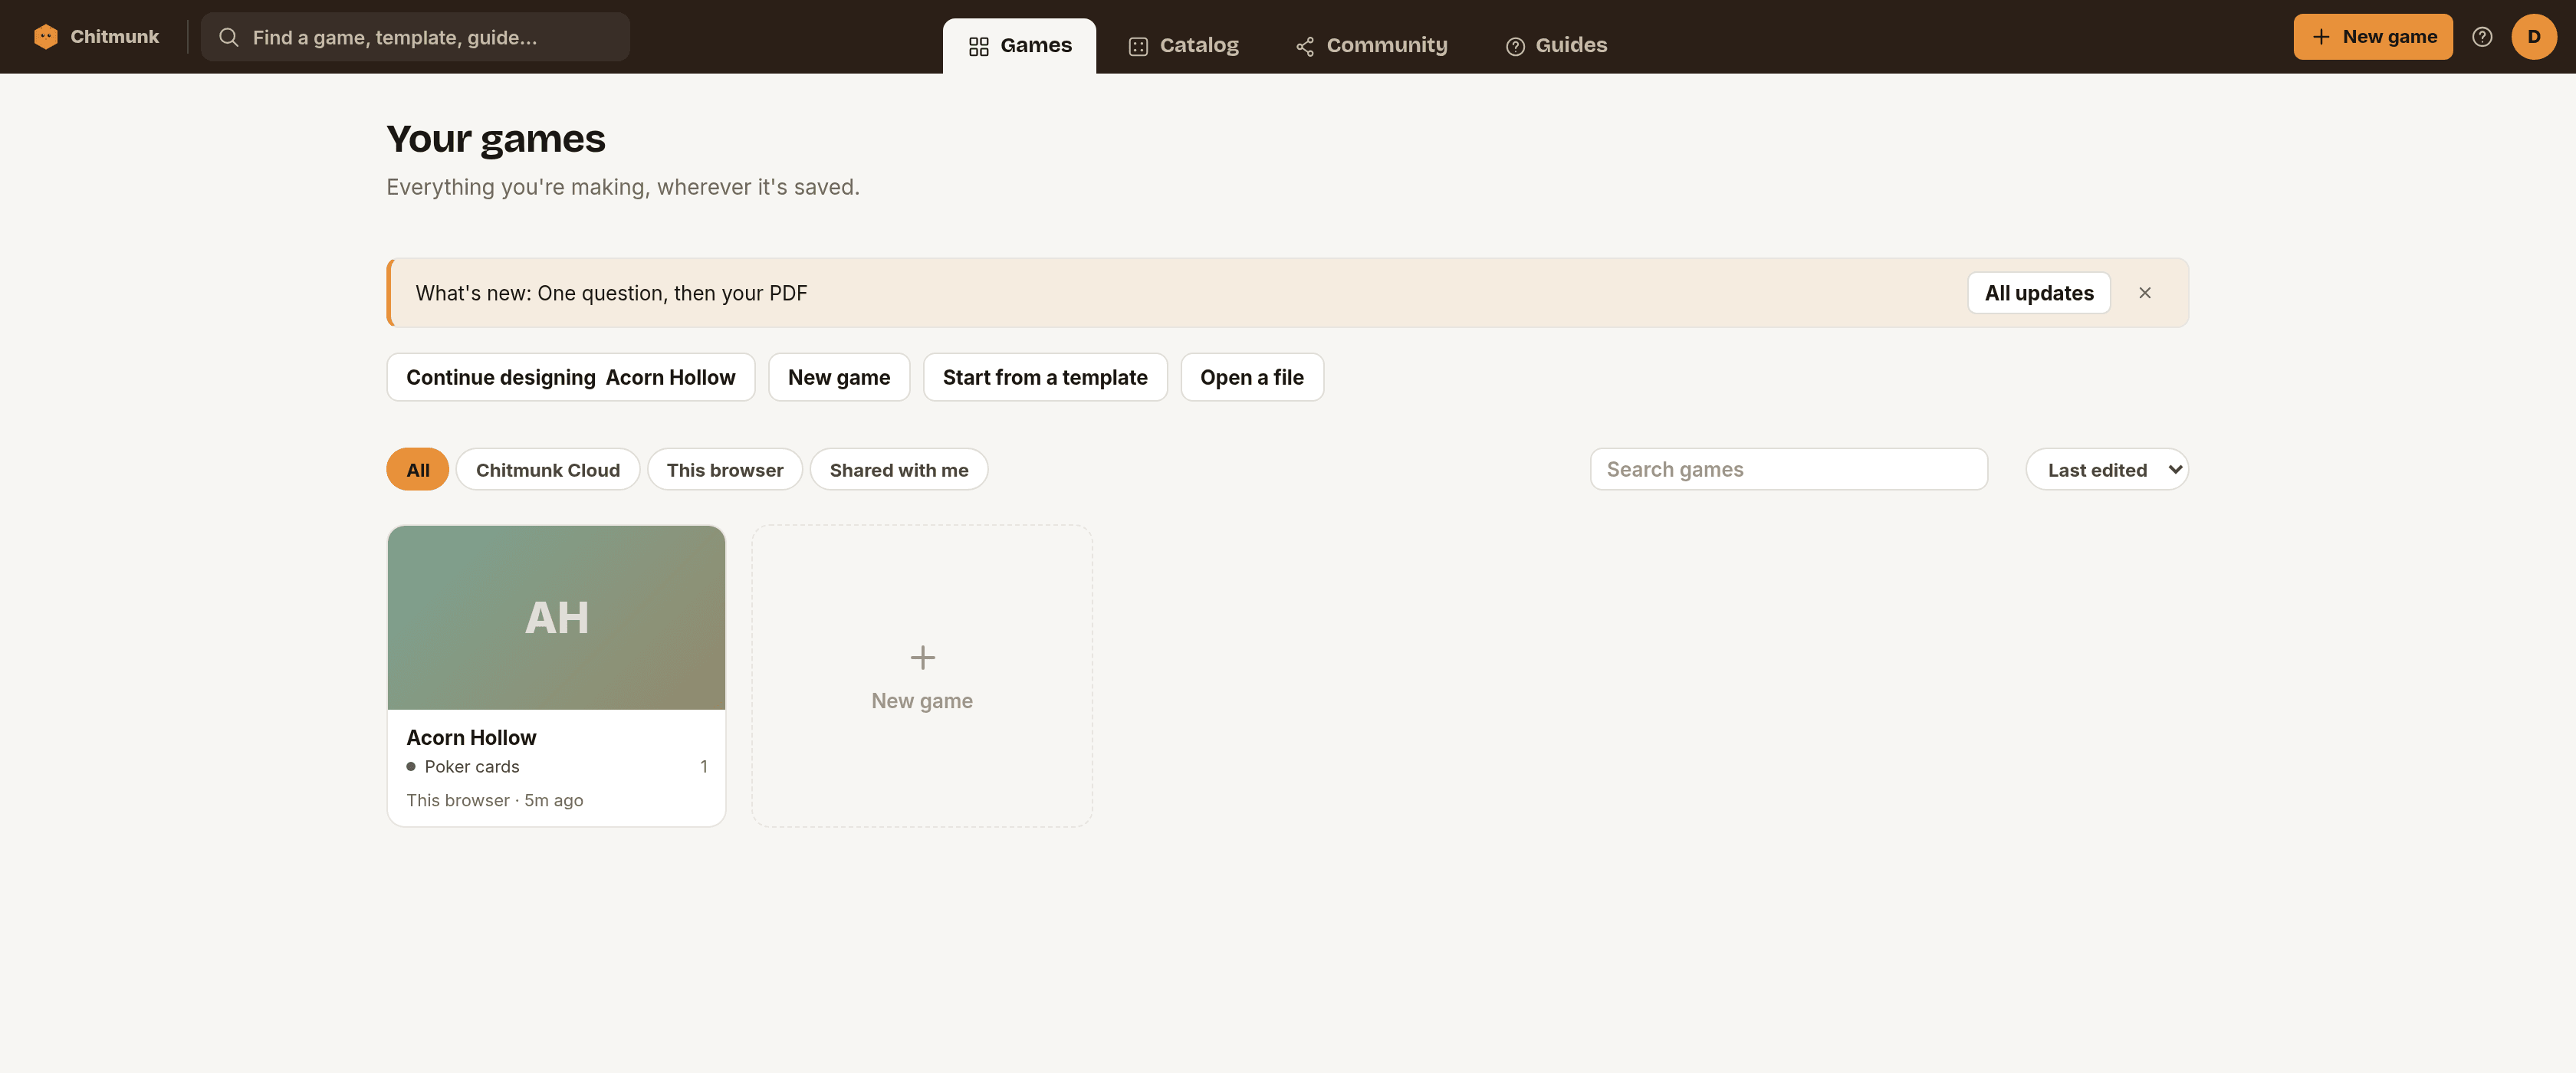Viewport: 2576px width, 1073px height.
Task: Focus the Find a game, template, guide field
Action: pyautogui.click(x=415, y=37)
